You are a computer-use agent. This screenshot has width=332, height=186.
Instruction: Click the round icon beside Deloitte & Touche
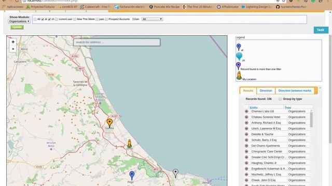[246, 134]
